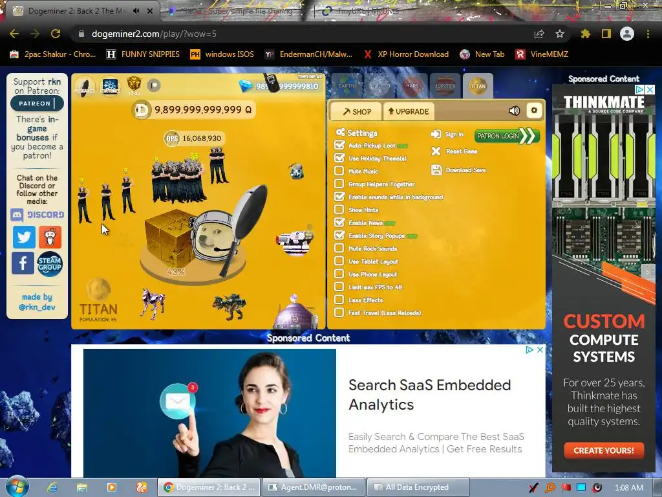Image resolution: width=662 pixels, height=497 pixels.
Task: Toggle Enable News checkbox
Action: pyautogui.click(x=339, y=223)
